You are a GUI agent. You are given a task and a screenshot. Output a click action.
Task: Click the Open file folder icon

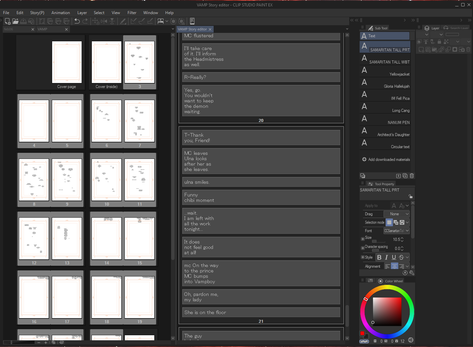(x=15, y=21)
